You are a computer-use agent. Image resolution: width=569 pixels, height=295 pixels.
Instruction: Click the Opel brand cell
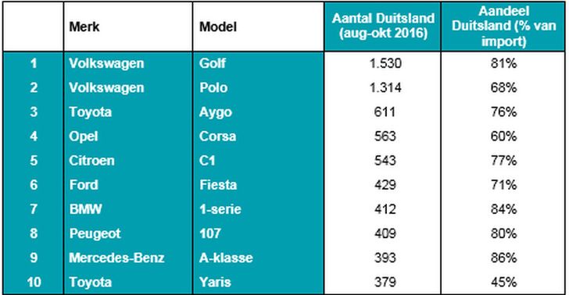coord(128,137)
